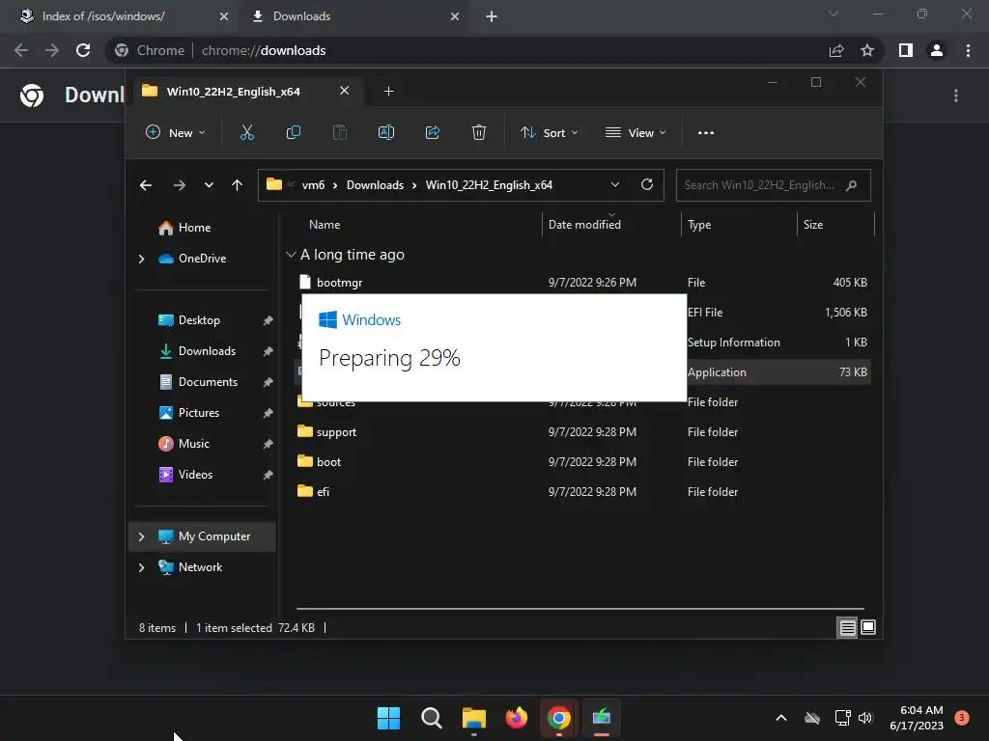Open the Windows Start menu
Image resolution: width=989 pixels, height=741 pixels.
tap(388, 718)
